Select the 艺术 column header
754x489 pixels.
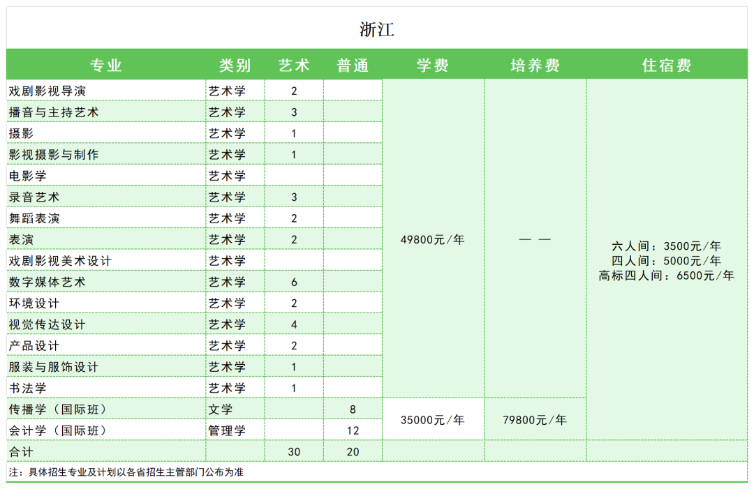[294, 65]
